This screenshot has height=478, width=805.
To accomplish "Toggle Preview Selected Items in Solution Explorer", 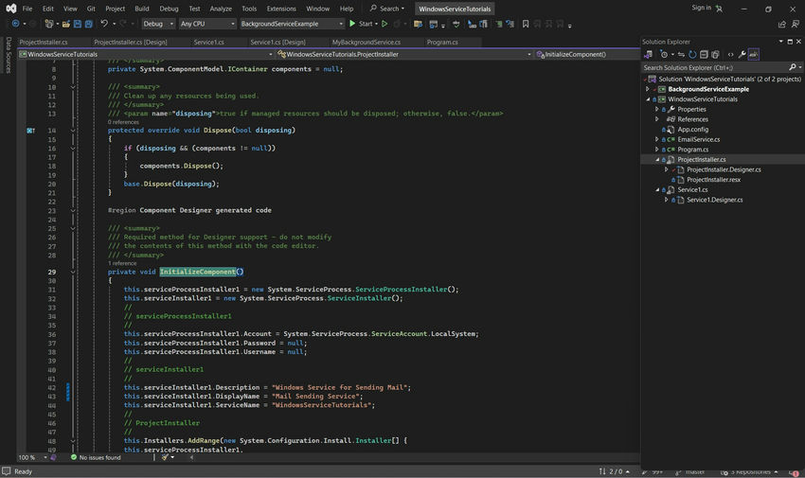I will [x=754, y=54].
